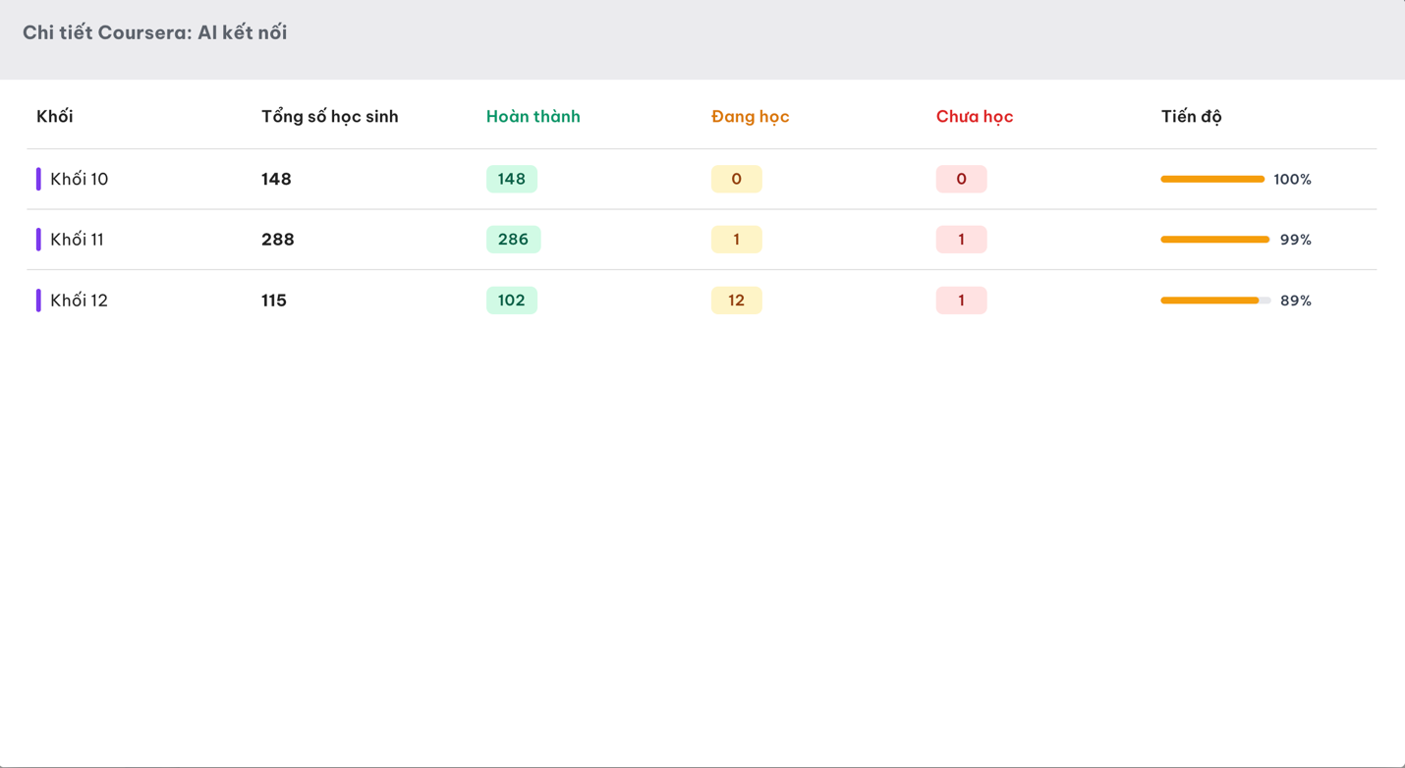The width and height of the screenshot is (1405, 768).
Task: Click the 100% progress value for Khối 10
Action: pyautogui.click(x=1293, y=180)
